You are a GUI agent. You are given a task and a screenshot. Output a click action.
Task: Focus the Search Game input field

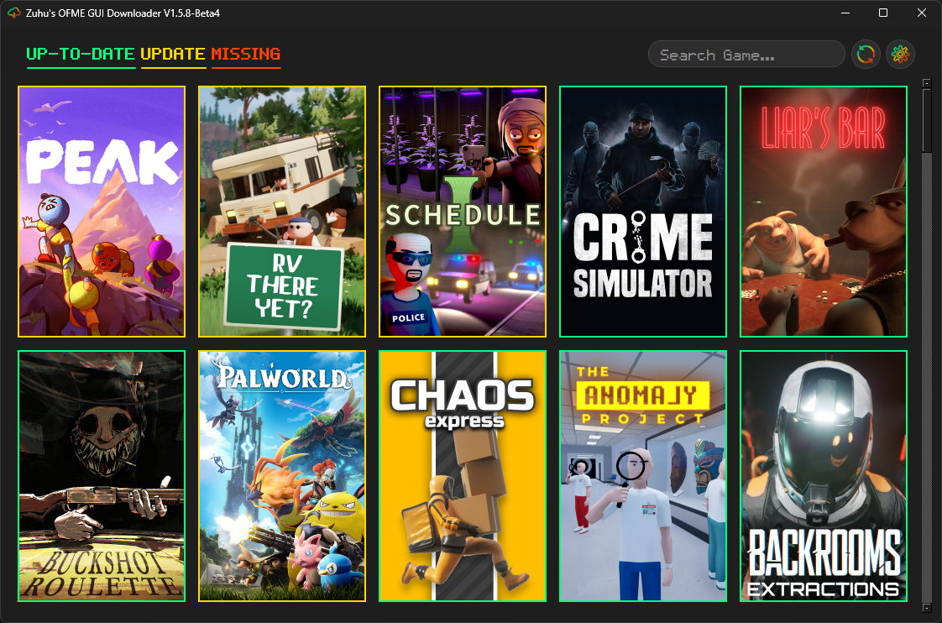[746, 55]
